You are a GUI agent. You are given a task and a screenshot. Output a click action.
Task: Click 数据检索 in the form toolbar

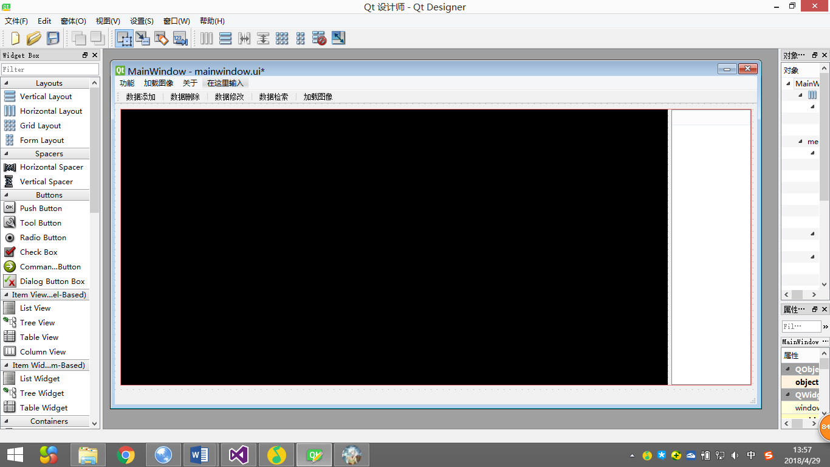coord(274,97)
